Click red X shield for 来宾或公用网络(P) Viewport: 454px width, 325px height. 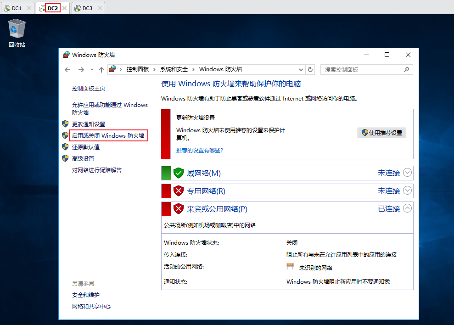coord(179,209)
